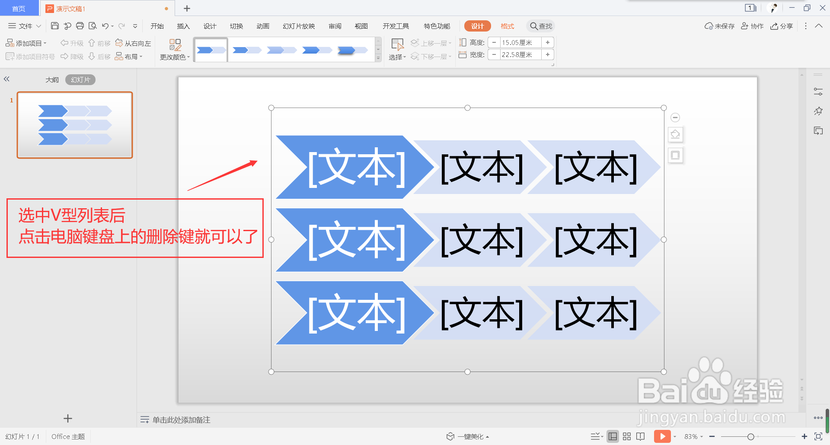Viewport: 830px width, 445px height.
Task: Switch to slide sorter grid view
Action: click(x=627, y=436)
